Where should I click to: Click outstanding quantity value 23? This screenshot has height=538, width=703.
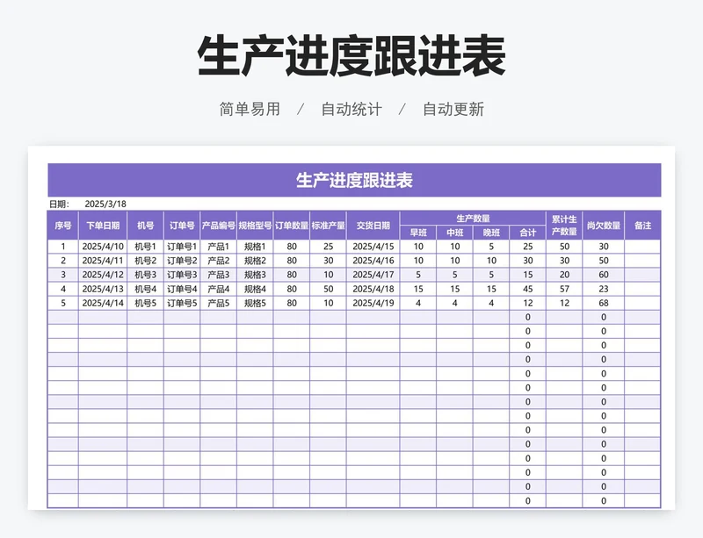(604, 289)
